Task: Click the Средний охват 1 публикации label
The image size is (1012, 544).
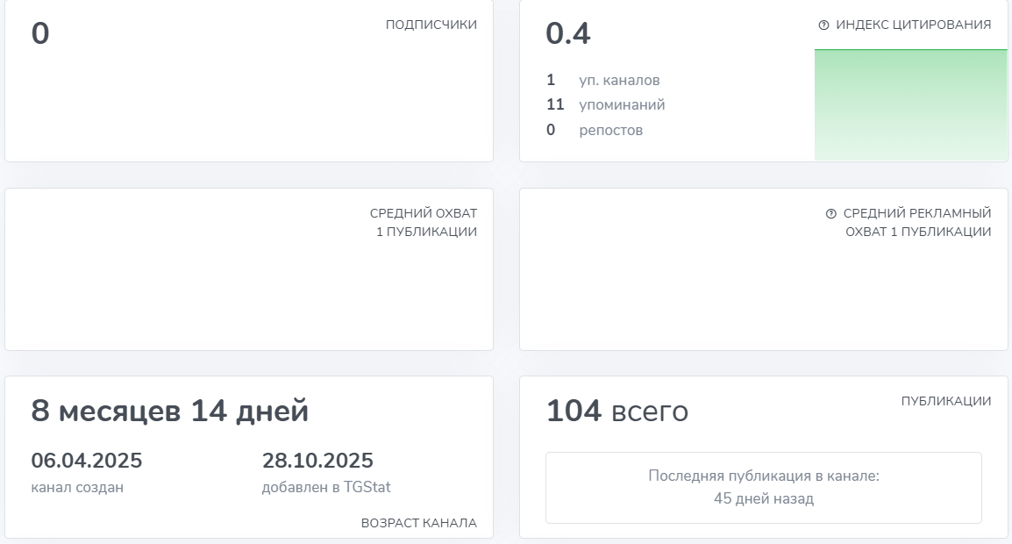Action: (x=424, y=223)
